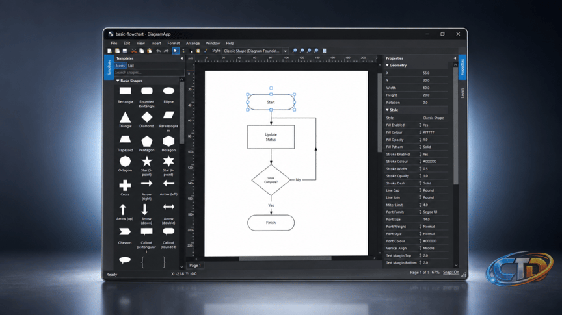Click the first zoom magnifier icon
This screenshot has width=562, height=315.
point(295,51)
